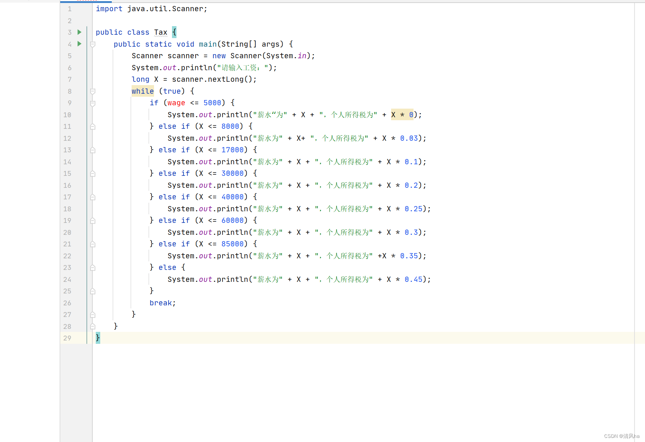Click the CSDN @清风ha watermark

[x=621, y=436]
